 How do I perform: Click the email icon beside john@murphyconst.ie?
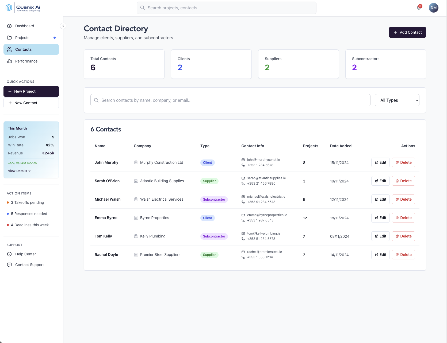(x=243, y=160)
